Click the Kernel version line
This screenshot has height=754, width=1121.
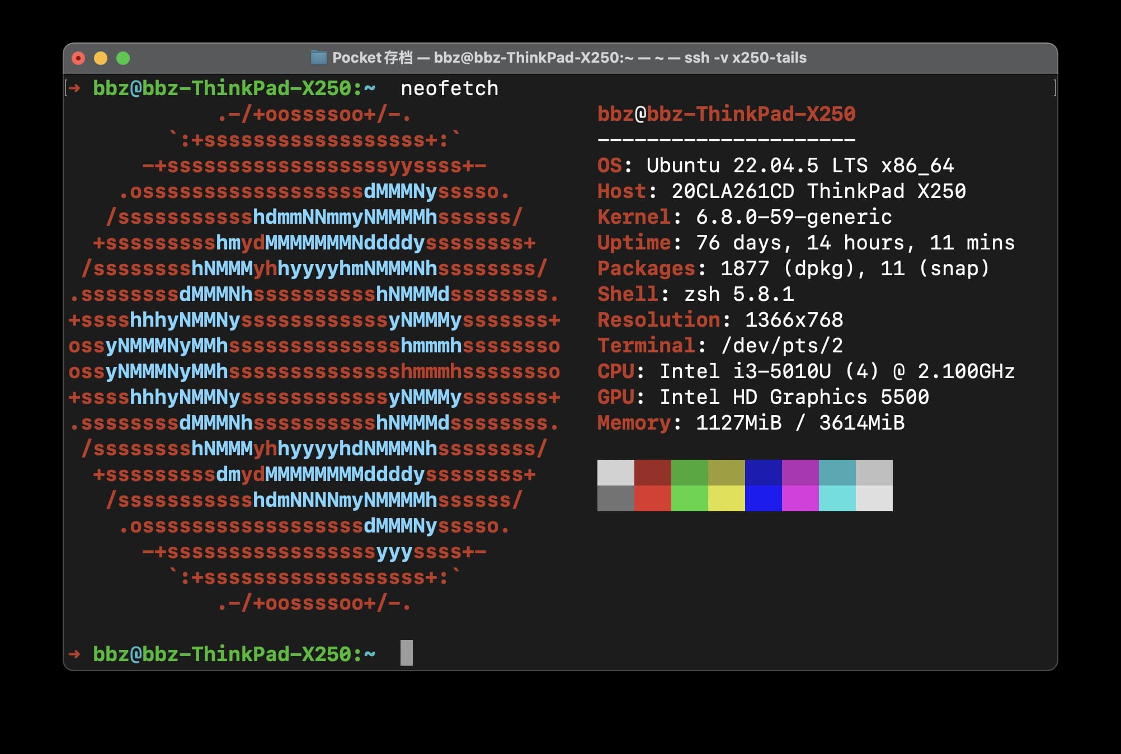click(x=744, y=217)
